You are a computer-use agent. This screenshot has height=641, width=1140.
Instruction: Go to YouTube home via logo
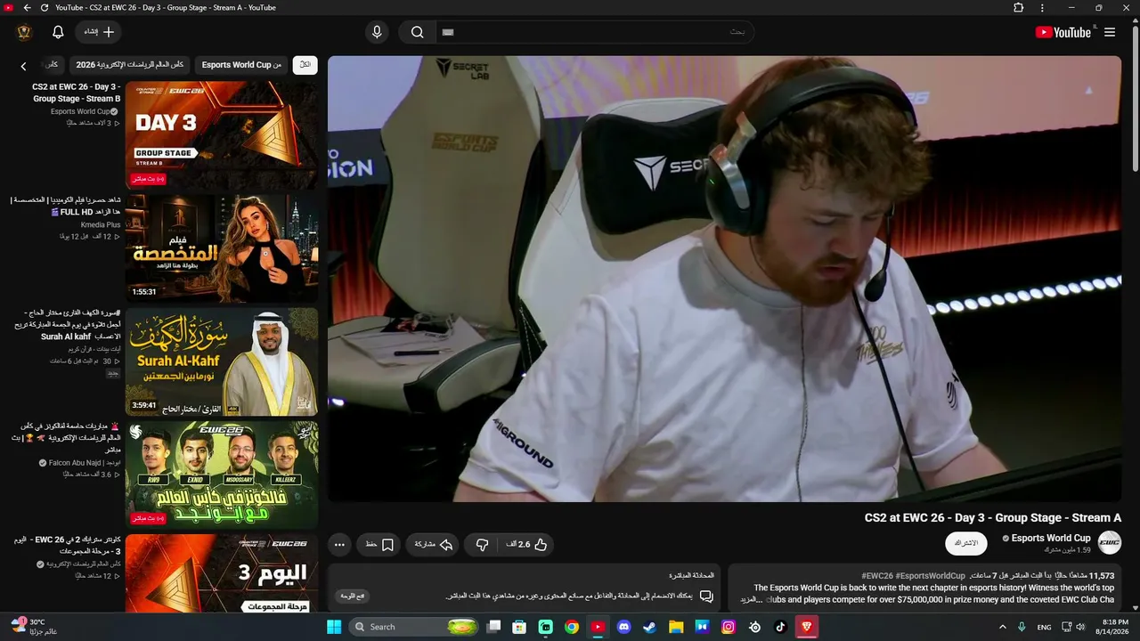(1063, 32)
